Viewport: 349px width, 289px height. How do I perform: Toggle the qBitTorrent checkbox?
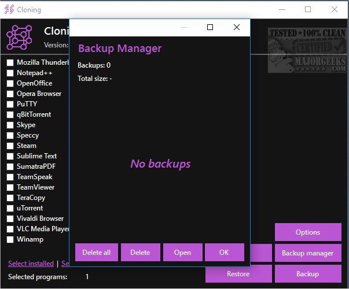(x=10, y=114)
